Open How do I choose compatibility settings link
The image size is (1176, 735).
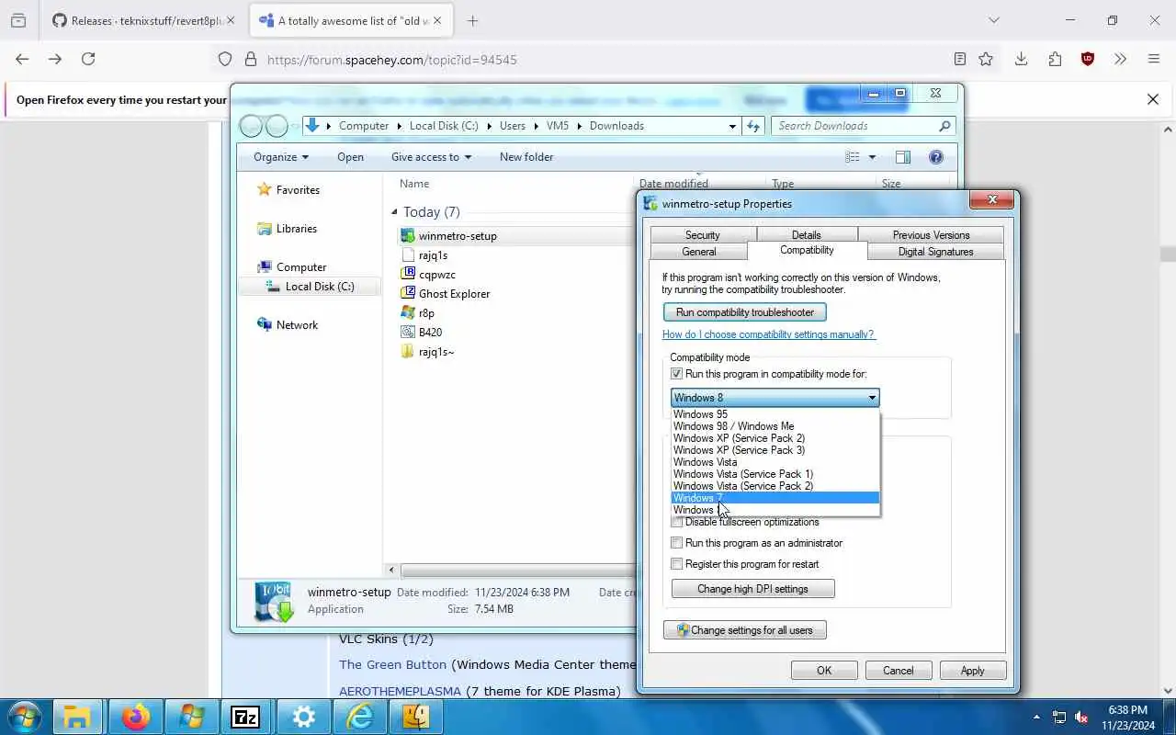click(769, 334)
